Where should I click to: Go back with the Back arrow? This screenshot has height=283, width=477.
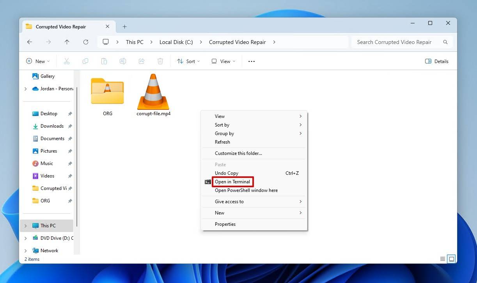click(30, 42)
